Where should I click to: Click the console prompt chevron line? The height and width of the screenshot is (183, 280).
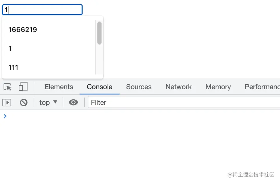(x=140, y=116)
